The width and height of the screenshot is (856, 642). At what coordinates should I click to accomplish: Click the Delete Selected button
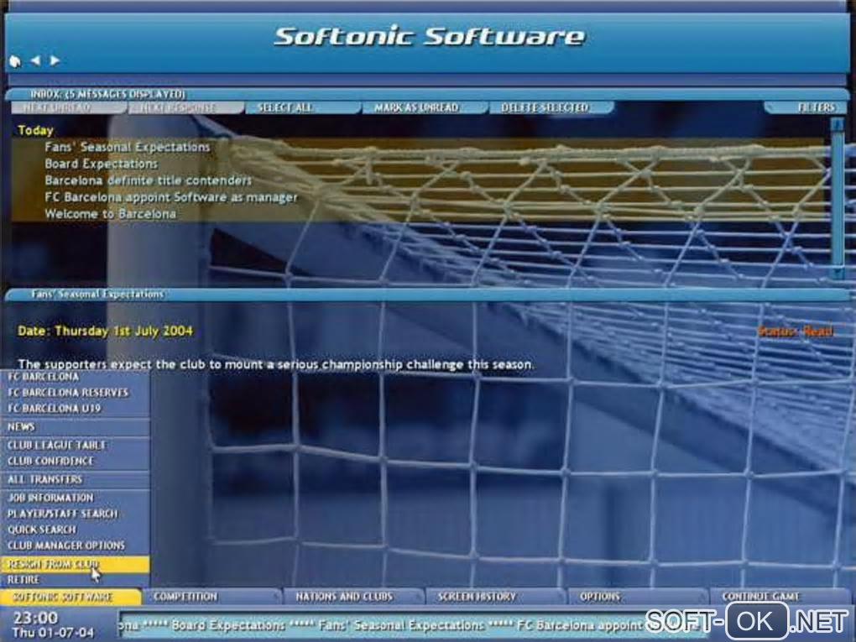[x=551, y=107]
